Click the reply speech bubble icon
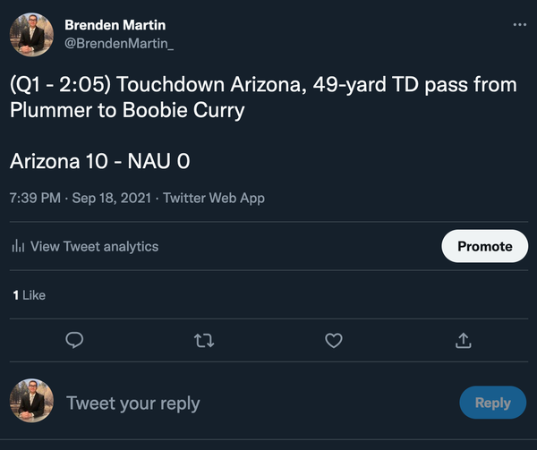Viewport: 537px width, 450px height. 75,340
